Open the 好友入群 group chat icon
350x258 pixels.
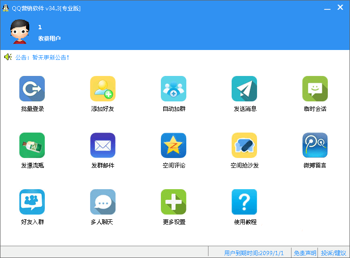tap(32, 202)
